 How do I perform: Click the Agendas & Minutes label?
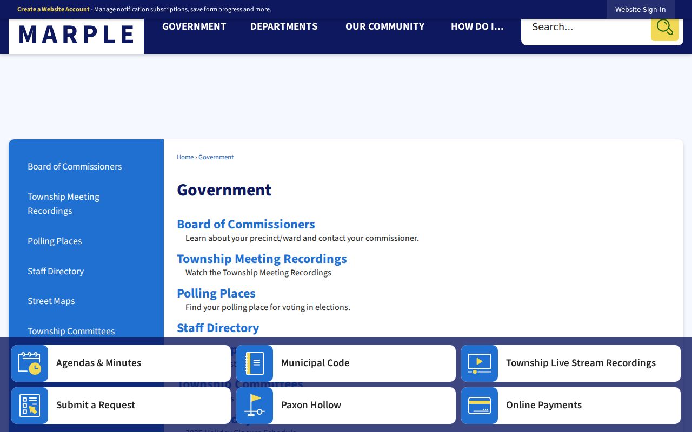tap(99, 363)
